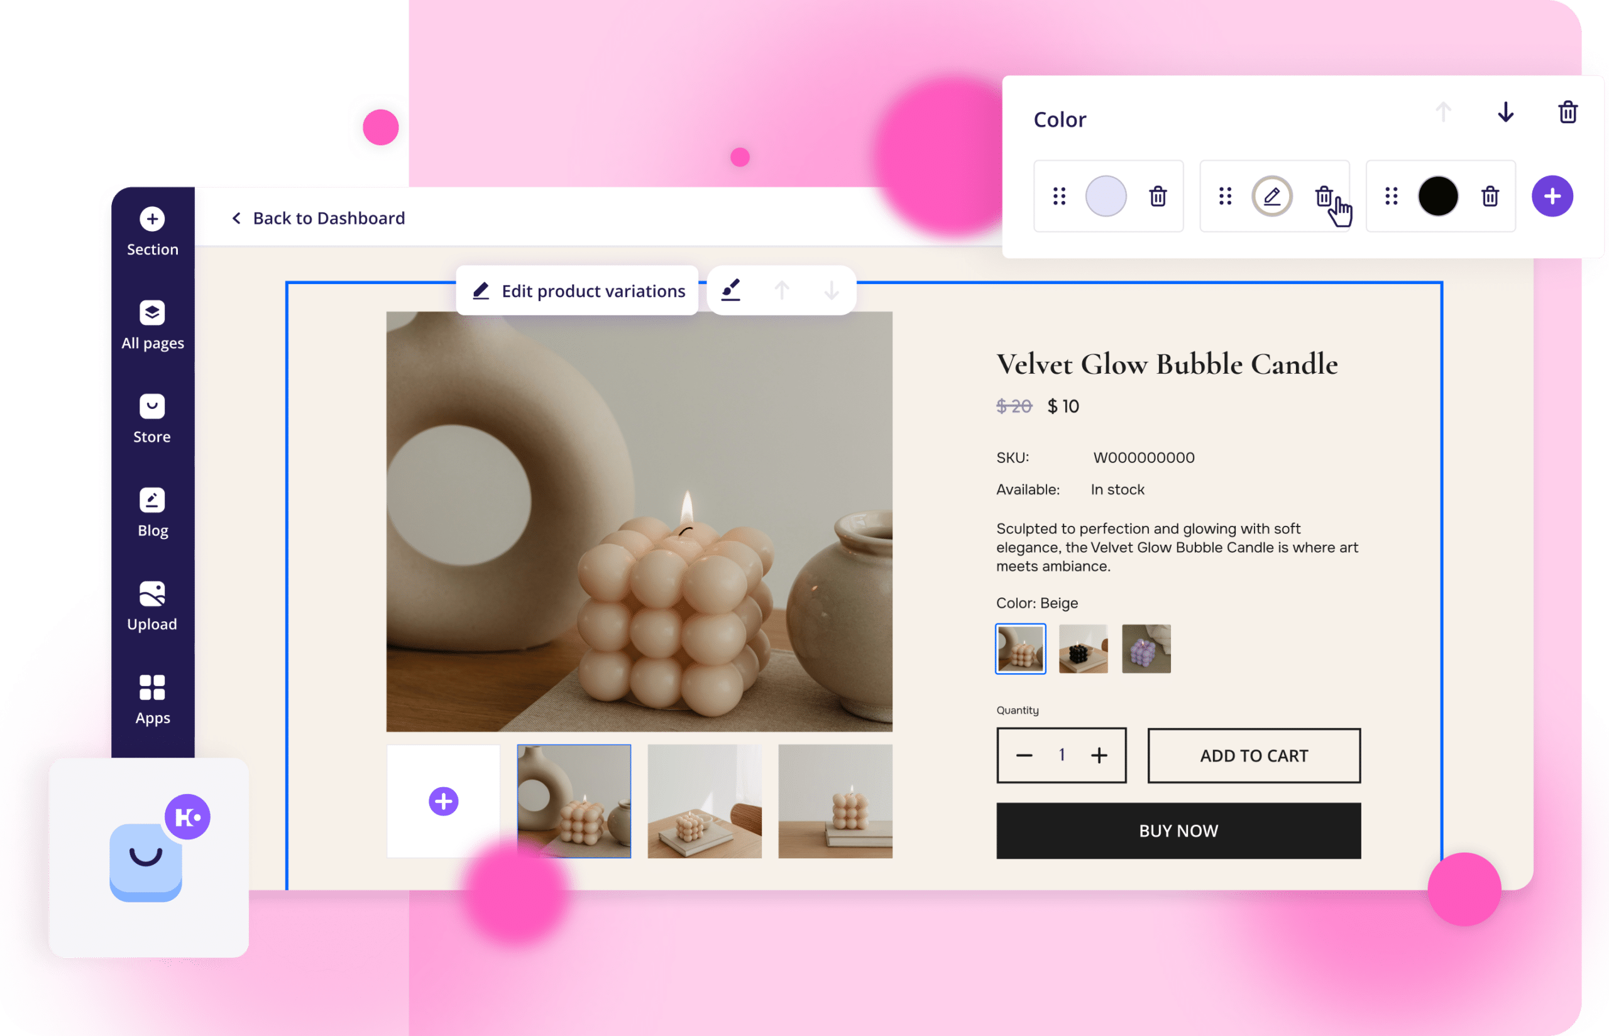
Task: Move section down with the arrow
Action: click(831, 291)
